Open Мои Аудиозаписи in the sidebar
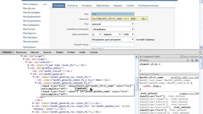Image resolution: width=203 pixels, height=114 pixels. coord(32,21)
